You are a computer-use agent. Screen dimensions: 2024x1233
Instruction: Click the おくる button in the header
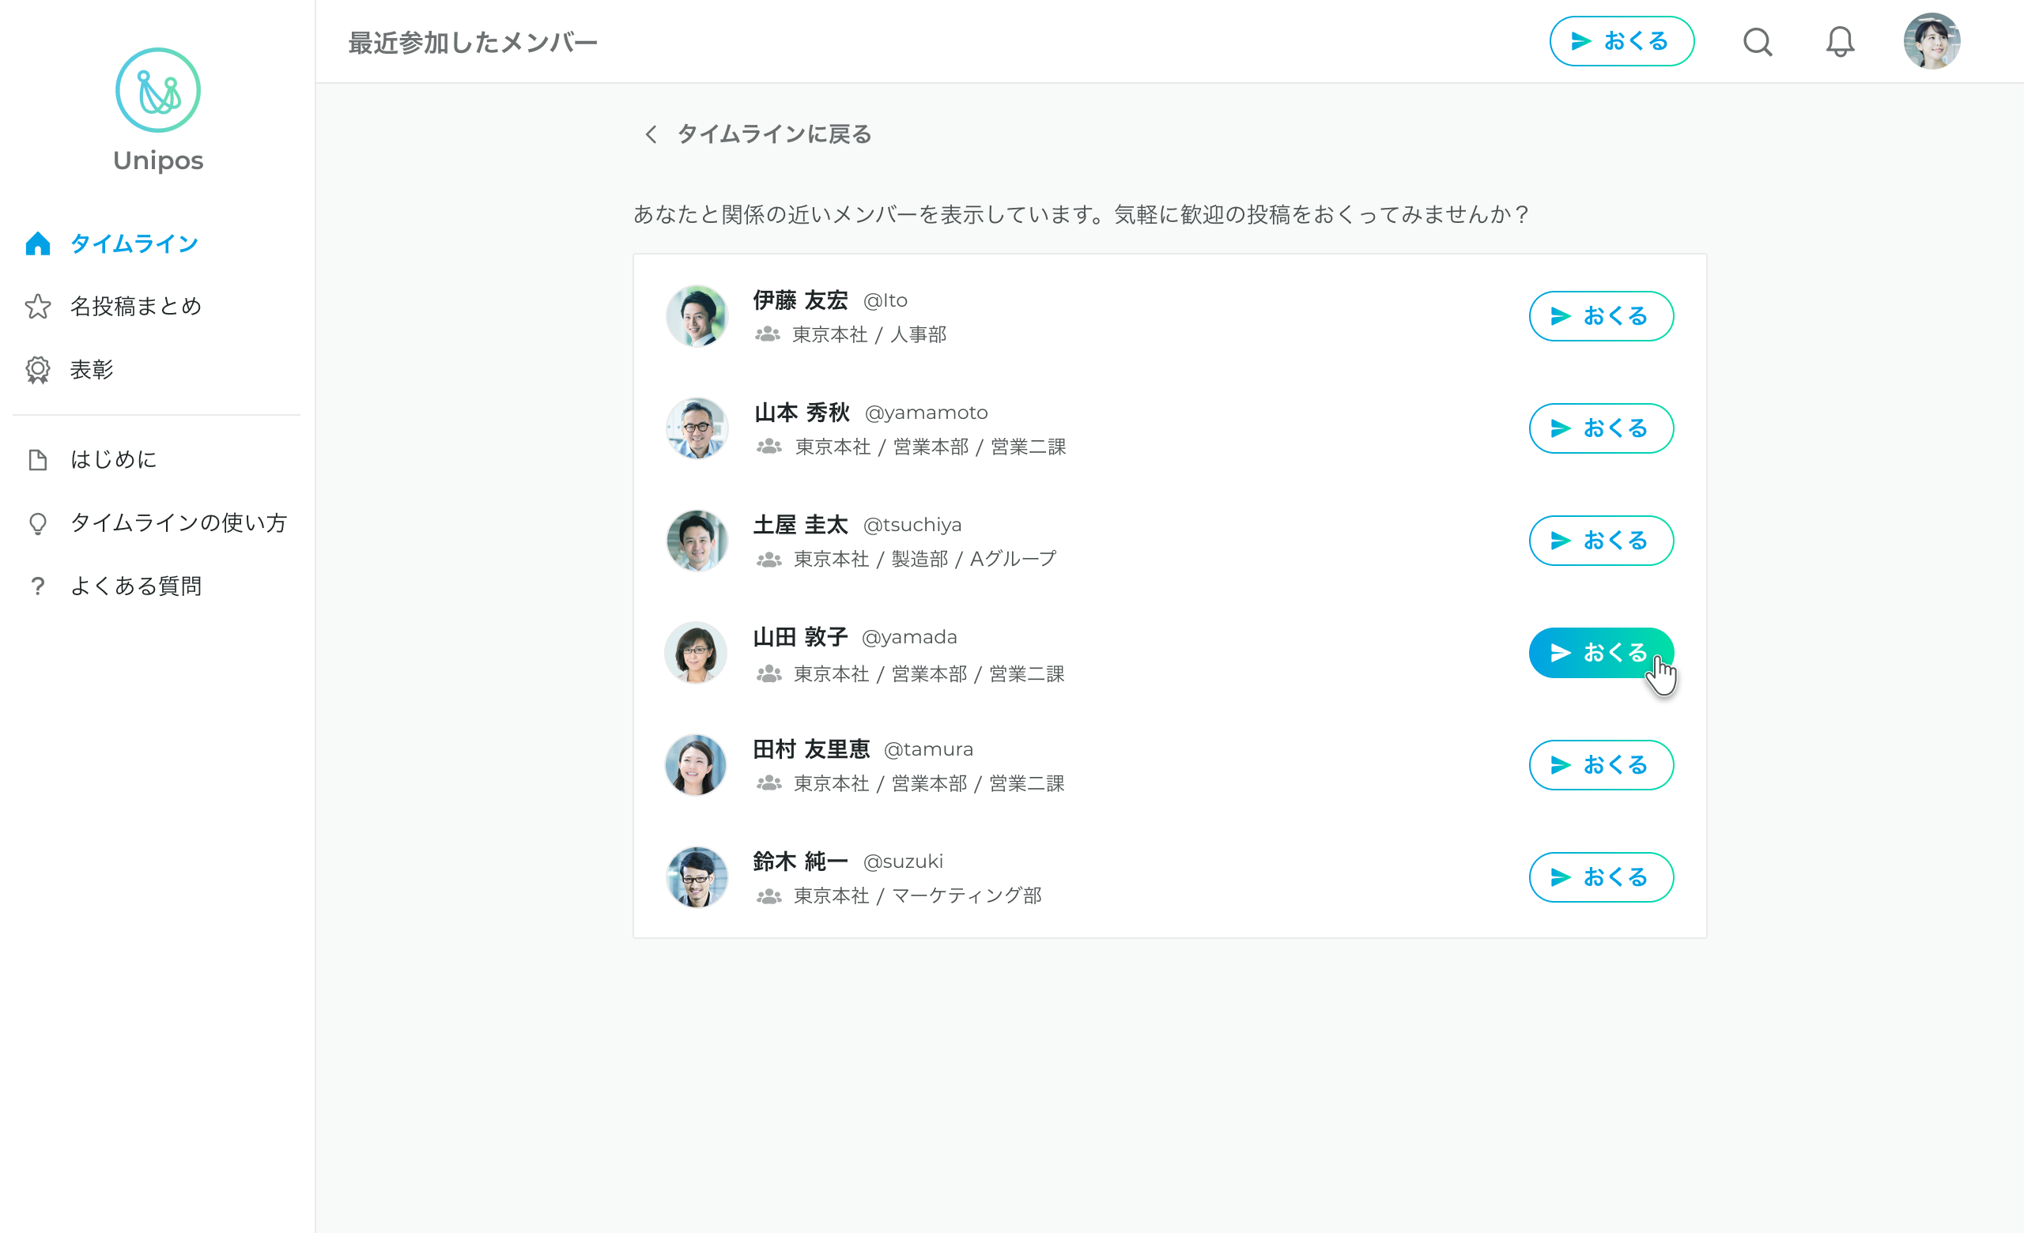pyautogui.click(x=1622, y=40)
